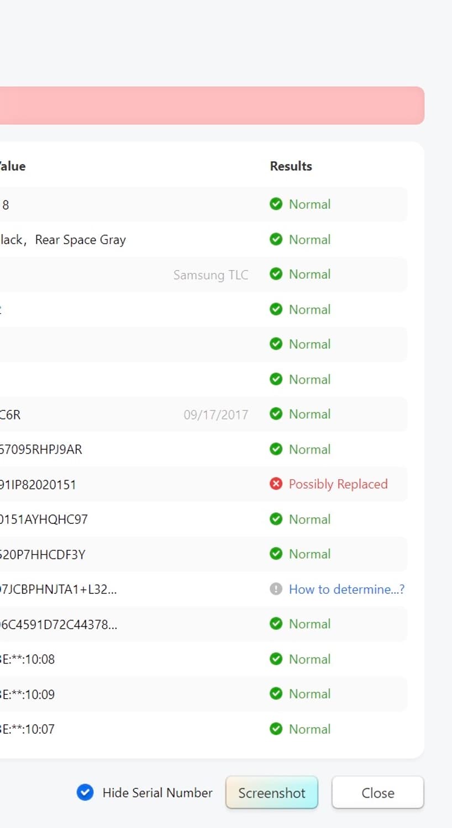Select the 91IP82020151 serial value
Screen dimensions: 452x828
pos(38,485)
